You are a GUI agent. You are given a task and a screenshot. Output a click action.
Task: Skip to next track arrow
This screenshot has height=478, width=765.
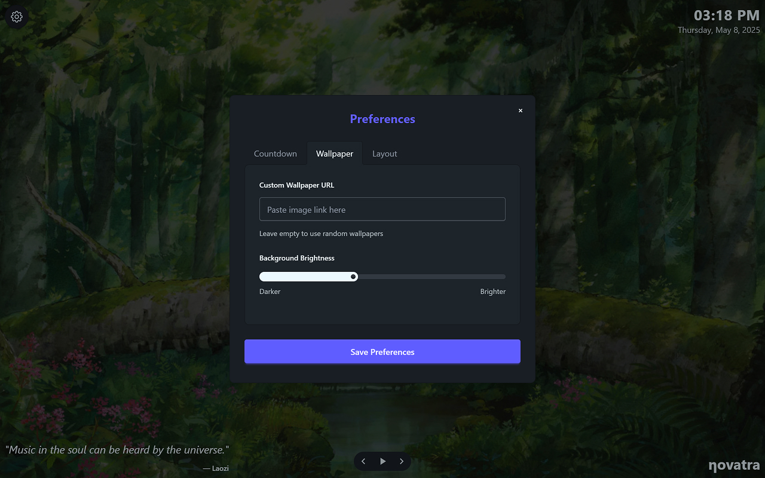pos(402,461)
